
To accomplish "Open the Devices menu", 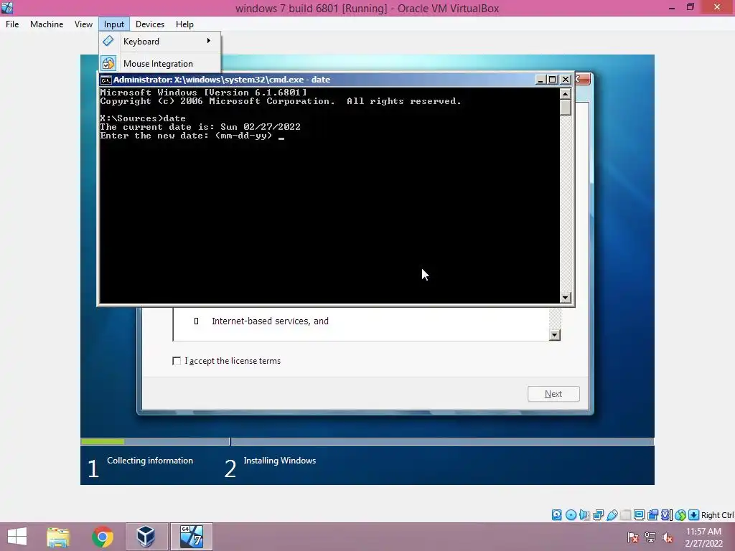I will [x=150, y=24].
